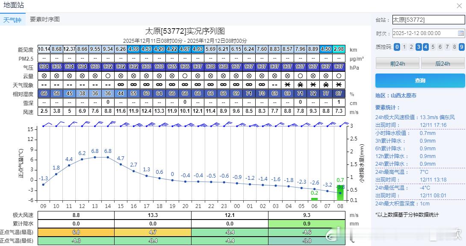Click the 小时降水极值 value 0.7mm
466x246 pixels.
click(428, 133)
